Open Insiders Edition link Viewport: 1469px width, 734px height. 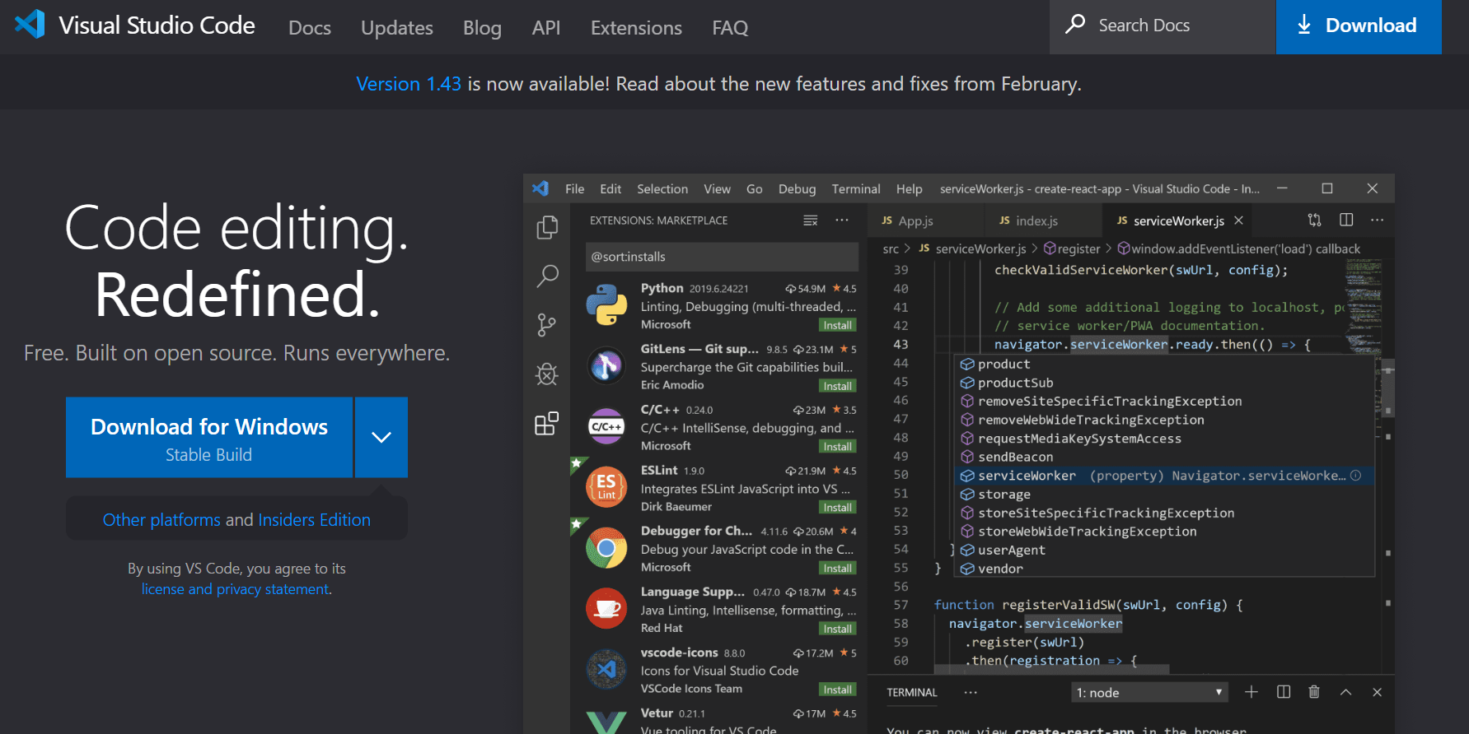coord(314,520)
